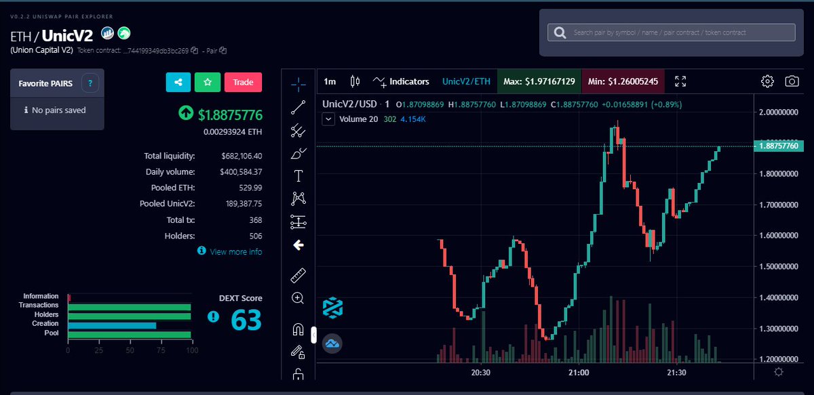Viewport: 814px width, 395px height.
Task: Click the red Trade button
Action: click(243, 82)
